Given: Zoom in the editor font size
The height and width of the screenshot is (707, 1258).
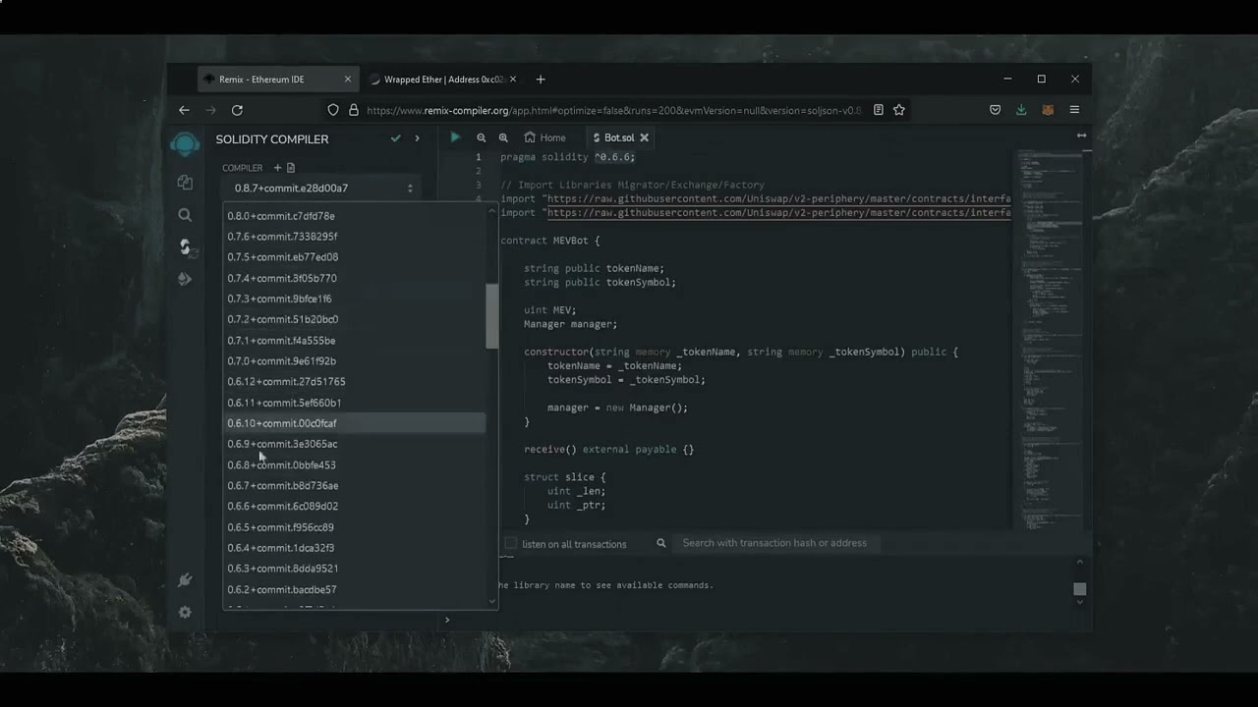Looking at the screenshot, I should point(503,137).
